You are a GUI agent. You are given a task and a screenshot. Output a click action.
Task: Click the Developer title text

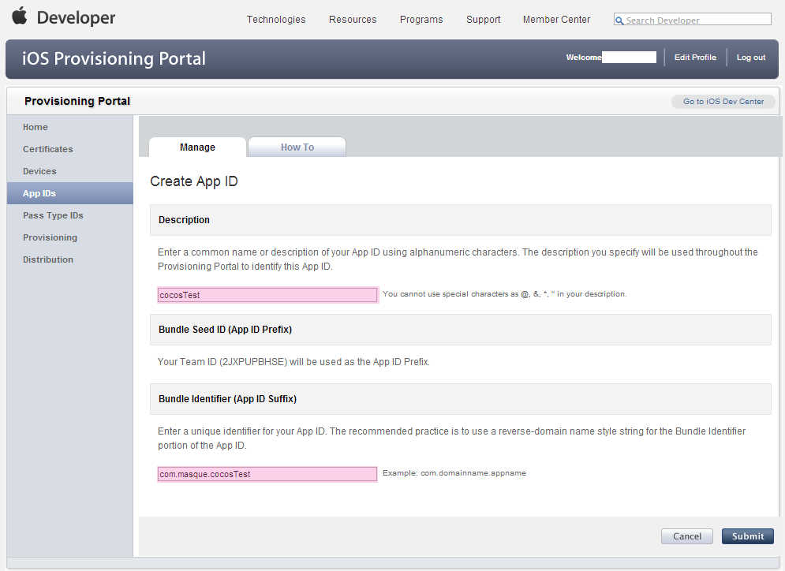tap(76, 17)
